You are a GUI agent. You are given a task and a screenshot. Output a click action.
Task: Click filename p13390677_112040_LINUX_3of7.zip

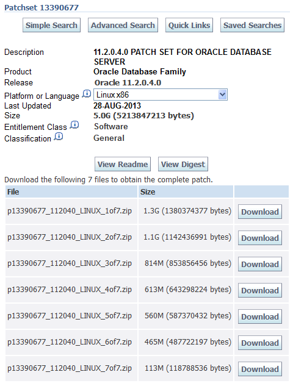tap(70, 263)
